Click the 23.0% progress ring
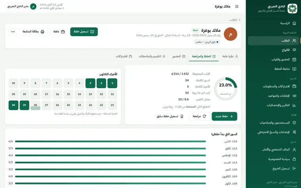 pos(225,89)
